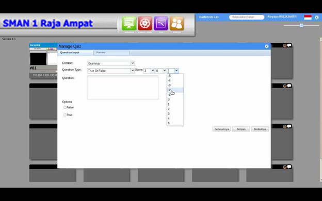322x201 pixels.
Task: Click the close icon beside the flag
Action: (x=317, y=18)
